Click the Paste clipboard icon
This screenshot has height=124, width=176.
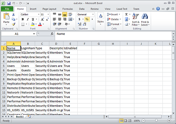(6, 16)
